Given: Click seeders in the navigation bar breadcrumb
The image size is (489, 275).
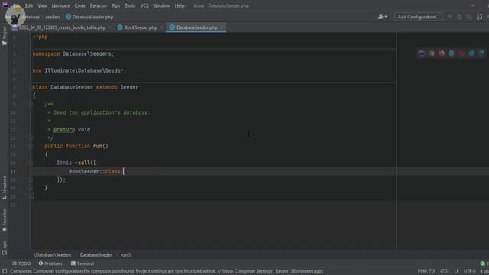Looking at the screenshot, I should coord(53,17).
